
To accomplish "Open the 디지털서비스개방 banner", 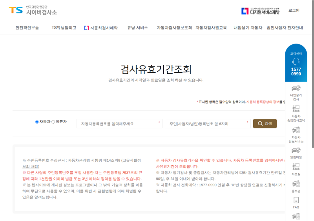I will tap(260, 11).
